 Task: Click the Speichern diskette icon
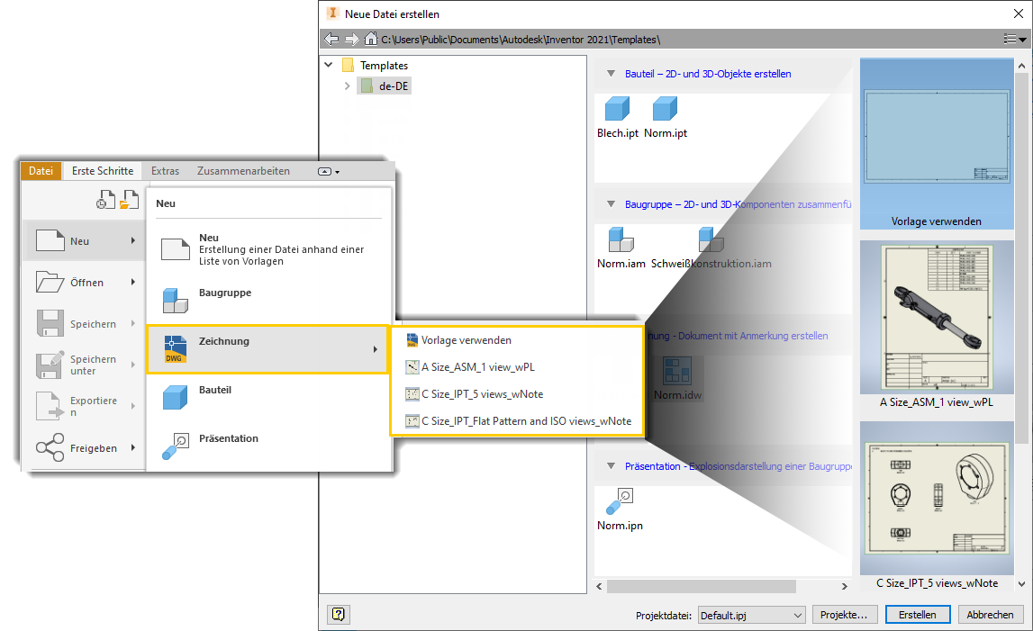click(x=50, y=323)
